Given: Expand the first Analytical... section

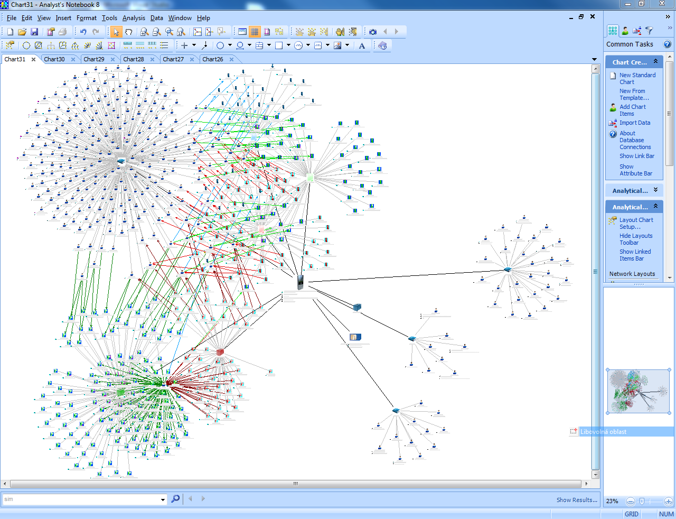Looking at the screenshot, I should [655, 190].
